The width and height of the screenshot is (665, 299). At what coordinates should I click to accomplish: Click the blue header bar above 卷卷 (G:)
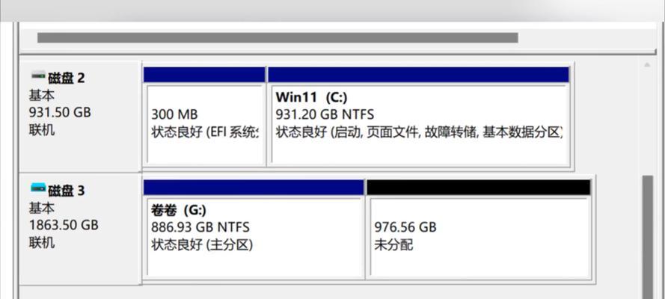(253, 187)
